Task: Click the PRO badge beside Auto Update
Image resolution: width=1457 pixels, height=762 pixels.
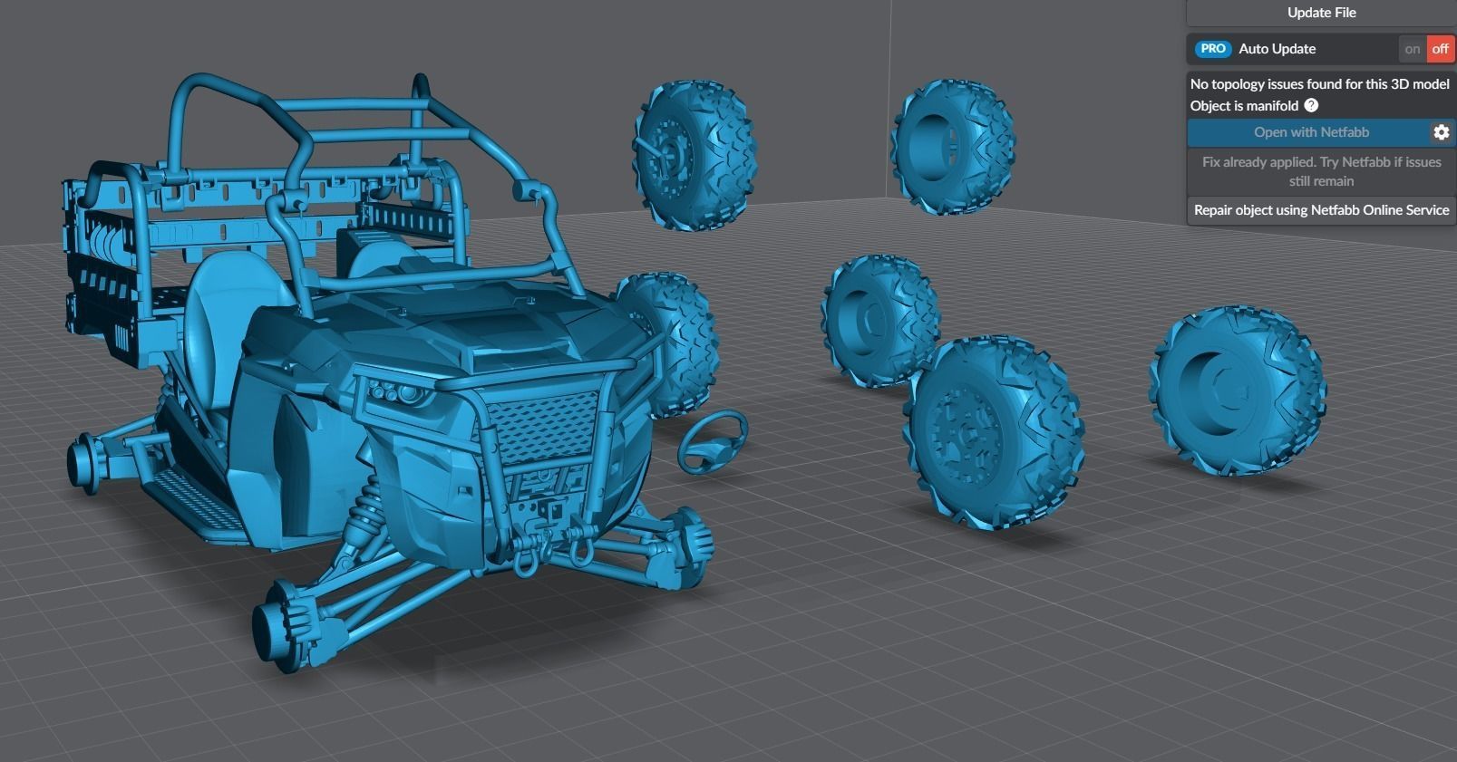Action: 1212,49
